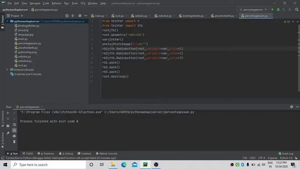Open the Terminal tool window
This screenshot has width=300, height=169.
[84, 154]
